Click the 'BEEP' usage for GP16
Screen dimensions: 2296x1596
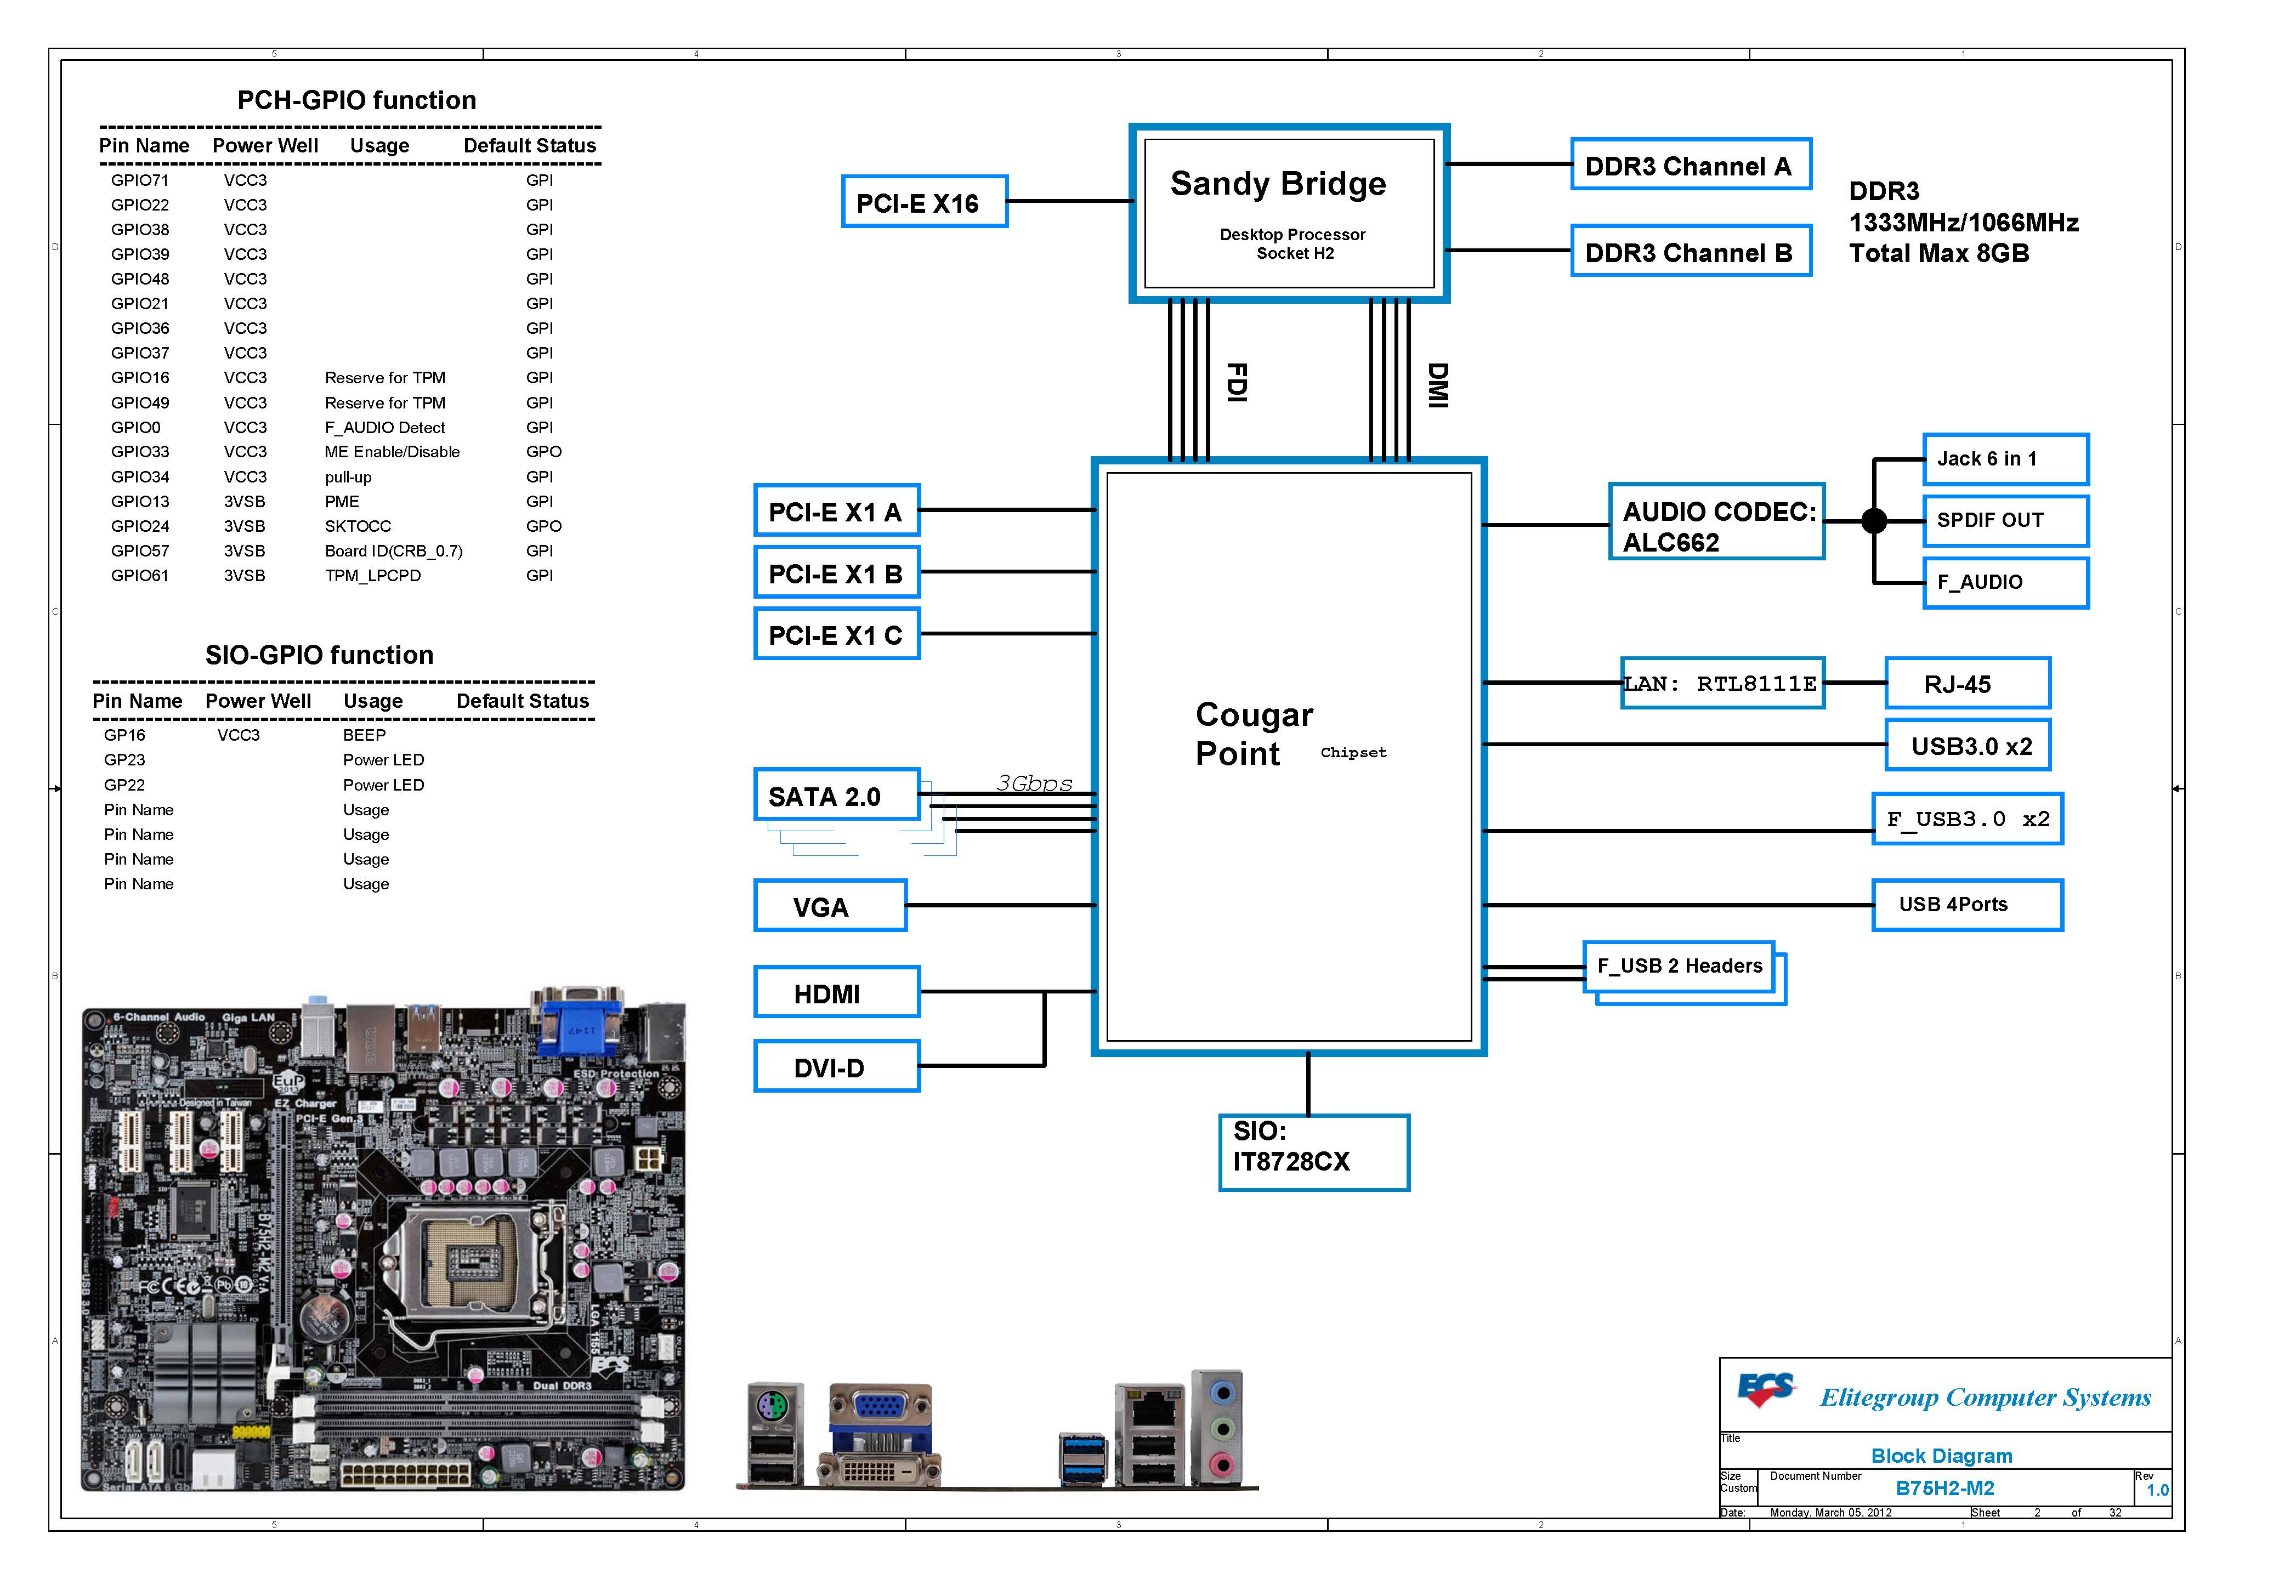[x=364, y=735]
